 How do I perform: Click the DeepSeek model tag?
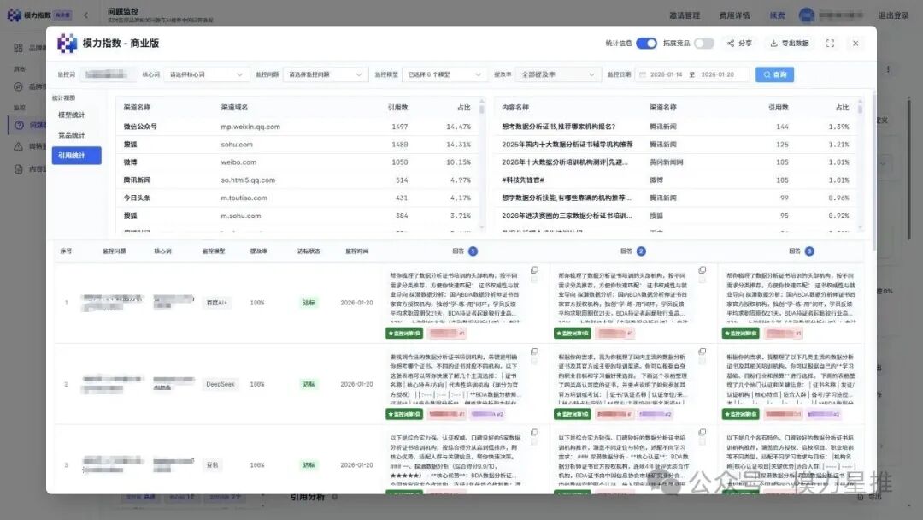click(220, 384)
